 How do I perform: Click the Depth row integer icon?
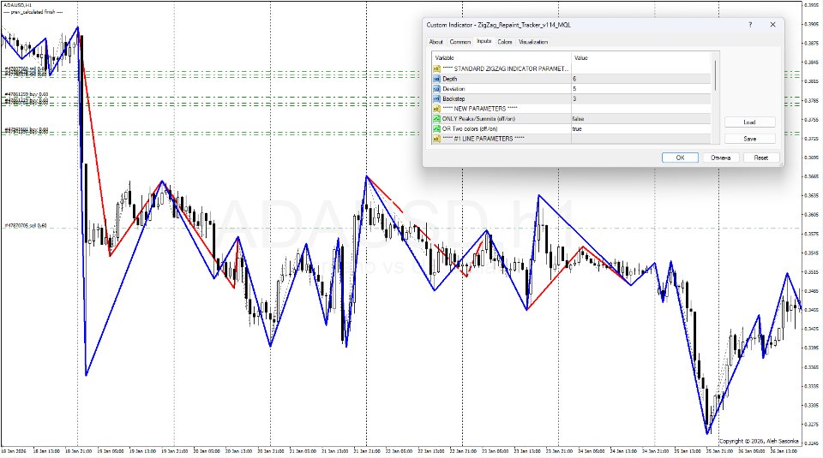pos(436,79)
